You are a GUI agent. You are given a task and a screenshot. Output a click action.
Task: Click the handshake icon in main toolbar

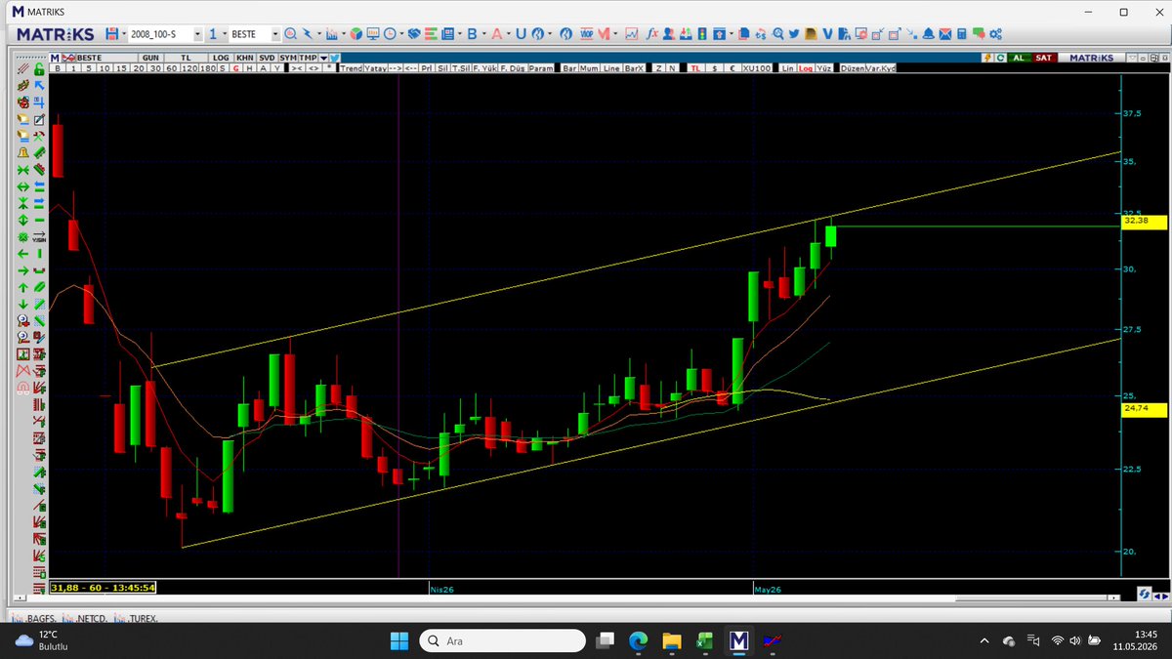point(414,34)
